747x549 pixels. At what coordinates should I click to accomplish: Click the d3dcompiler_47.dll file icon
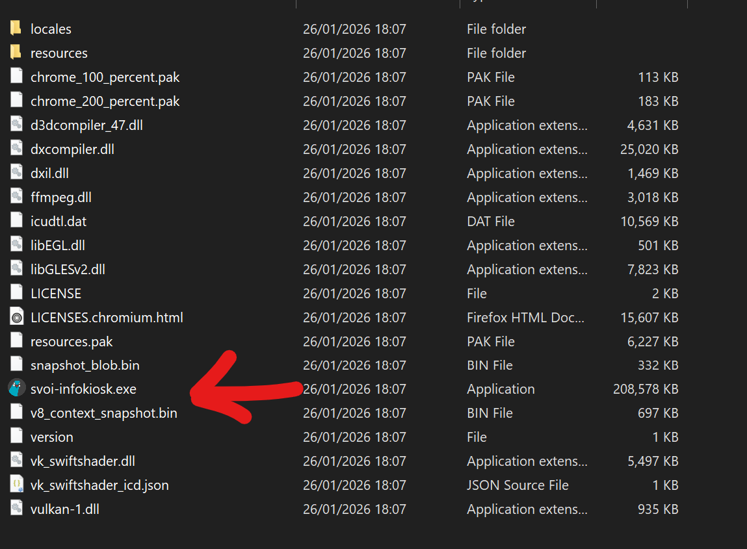tap(16, 125)
